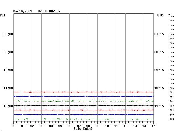Click the black trace at 12:00 CET
The height and width of the screenshot is (133, 175).
point(83,106)
